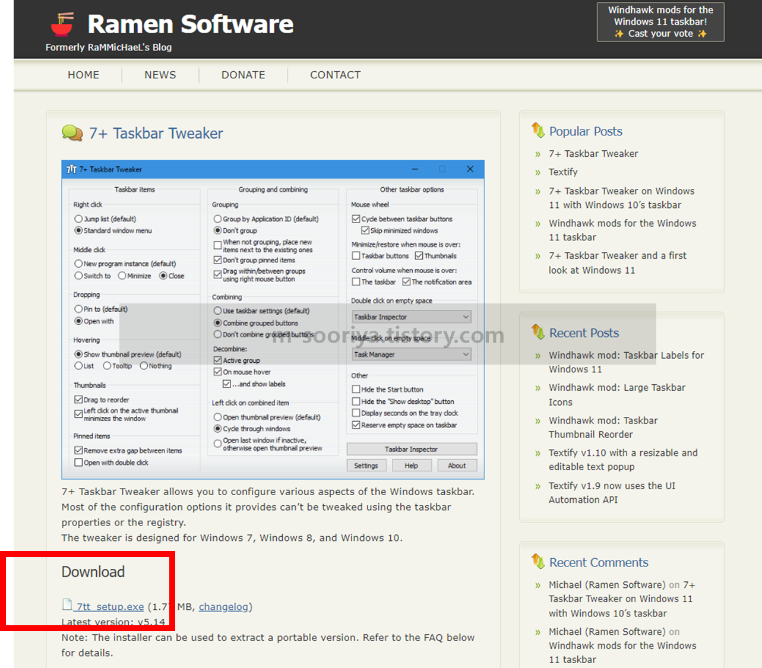The image size is (762, 668).
Task: Open Textify in Popular Posts
Action: coord(563,172)
